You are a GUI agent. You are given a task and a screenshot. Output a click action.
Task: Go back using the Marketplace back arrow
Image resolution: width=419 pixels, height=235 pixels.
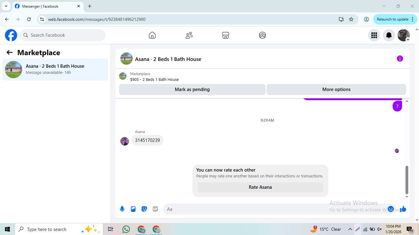pos(10,53)
